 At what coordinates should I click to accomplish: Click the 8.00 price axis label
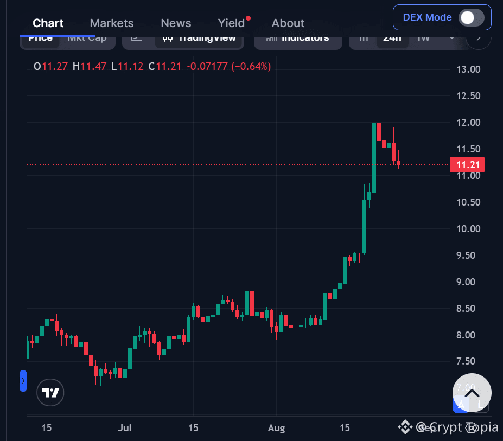(466, 335)
